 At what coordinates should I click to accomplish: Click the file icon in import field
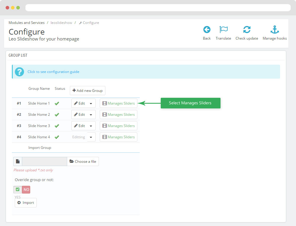(x=18, y=161)
